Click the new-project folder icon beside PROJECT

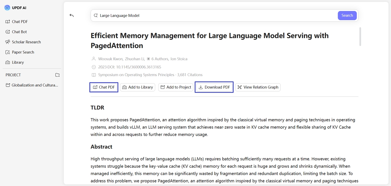pyautogui.click(x=57, y=75)
